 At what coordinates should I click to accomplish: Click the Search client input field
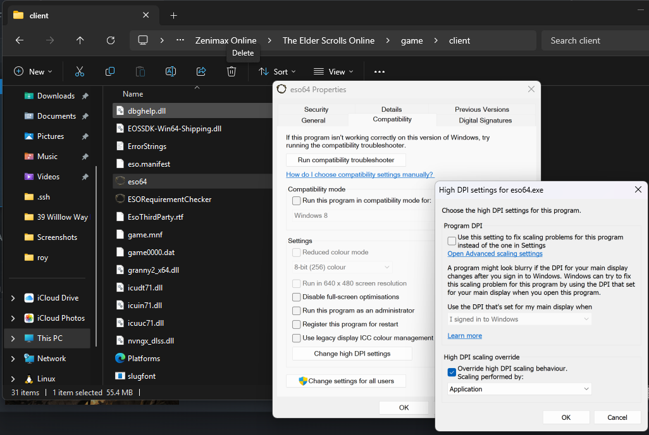coord(595,40)
